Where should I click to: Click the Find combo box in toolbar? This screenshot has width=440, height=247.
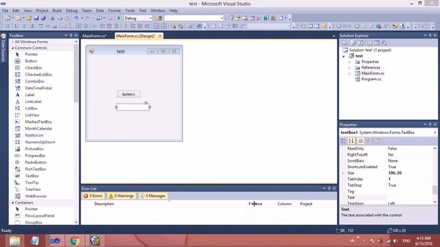pyautogui.click(x=194, y=19)
